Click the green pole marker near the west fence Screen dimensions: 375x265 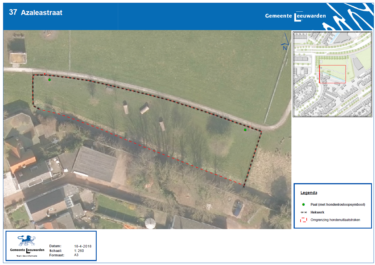49,80
